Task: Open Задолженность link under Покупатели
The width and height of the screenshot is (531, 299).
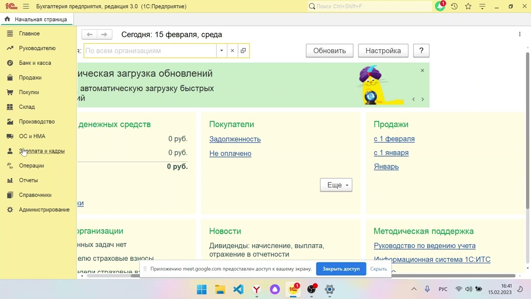Action: (235, 139)
